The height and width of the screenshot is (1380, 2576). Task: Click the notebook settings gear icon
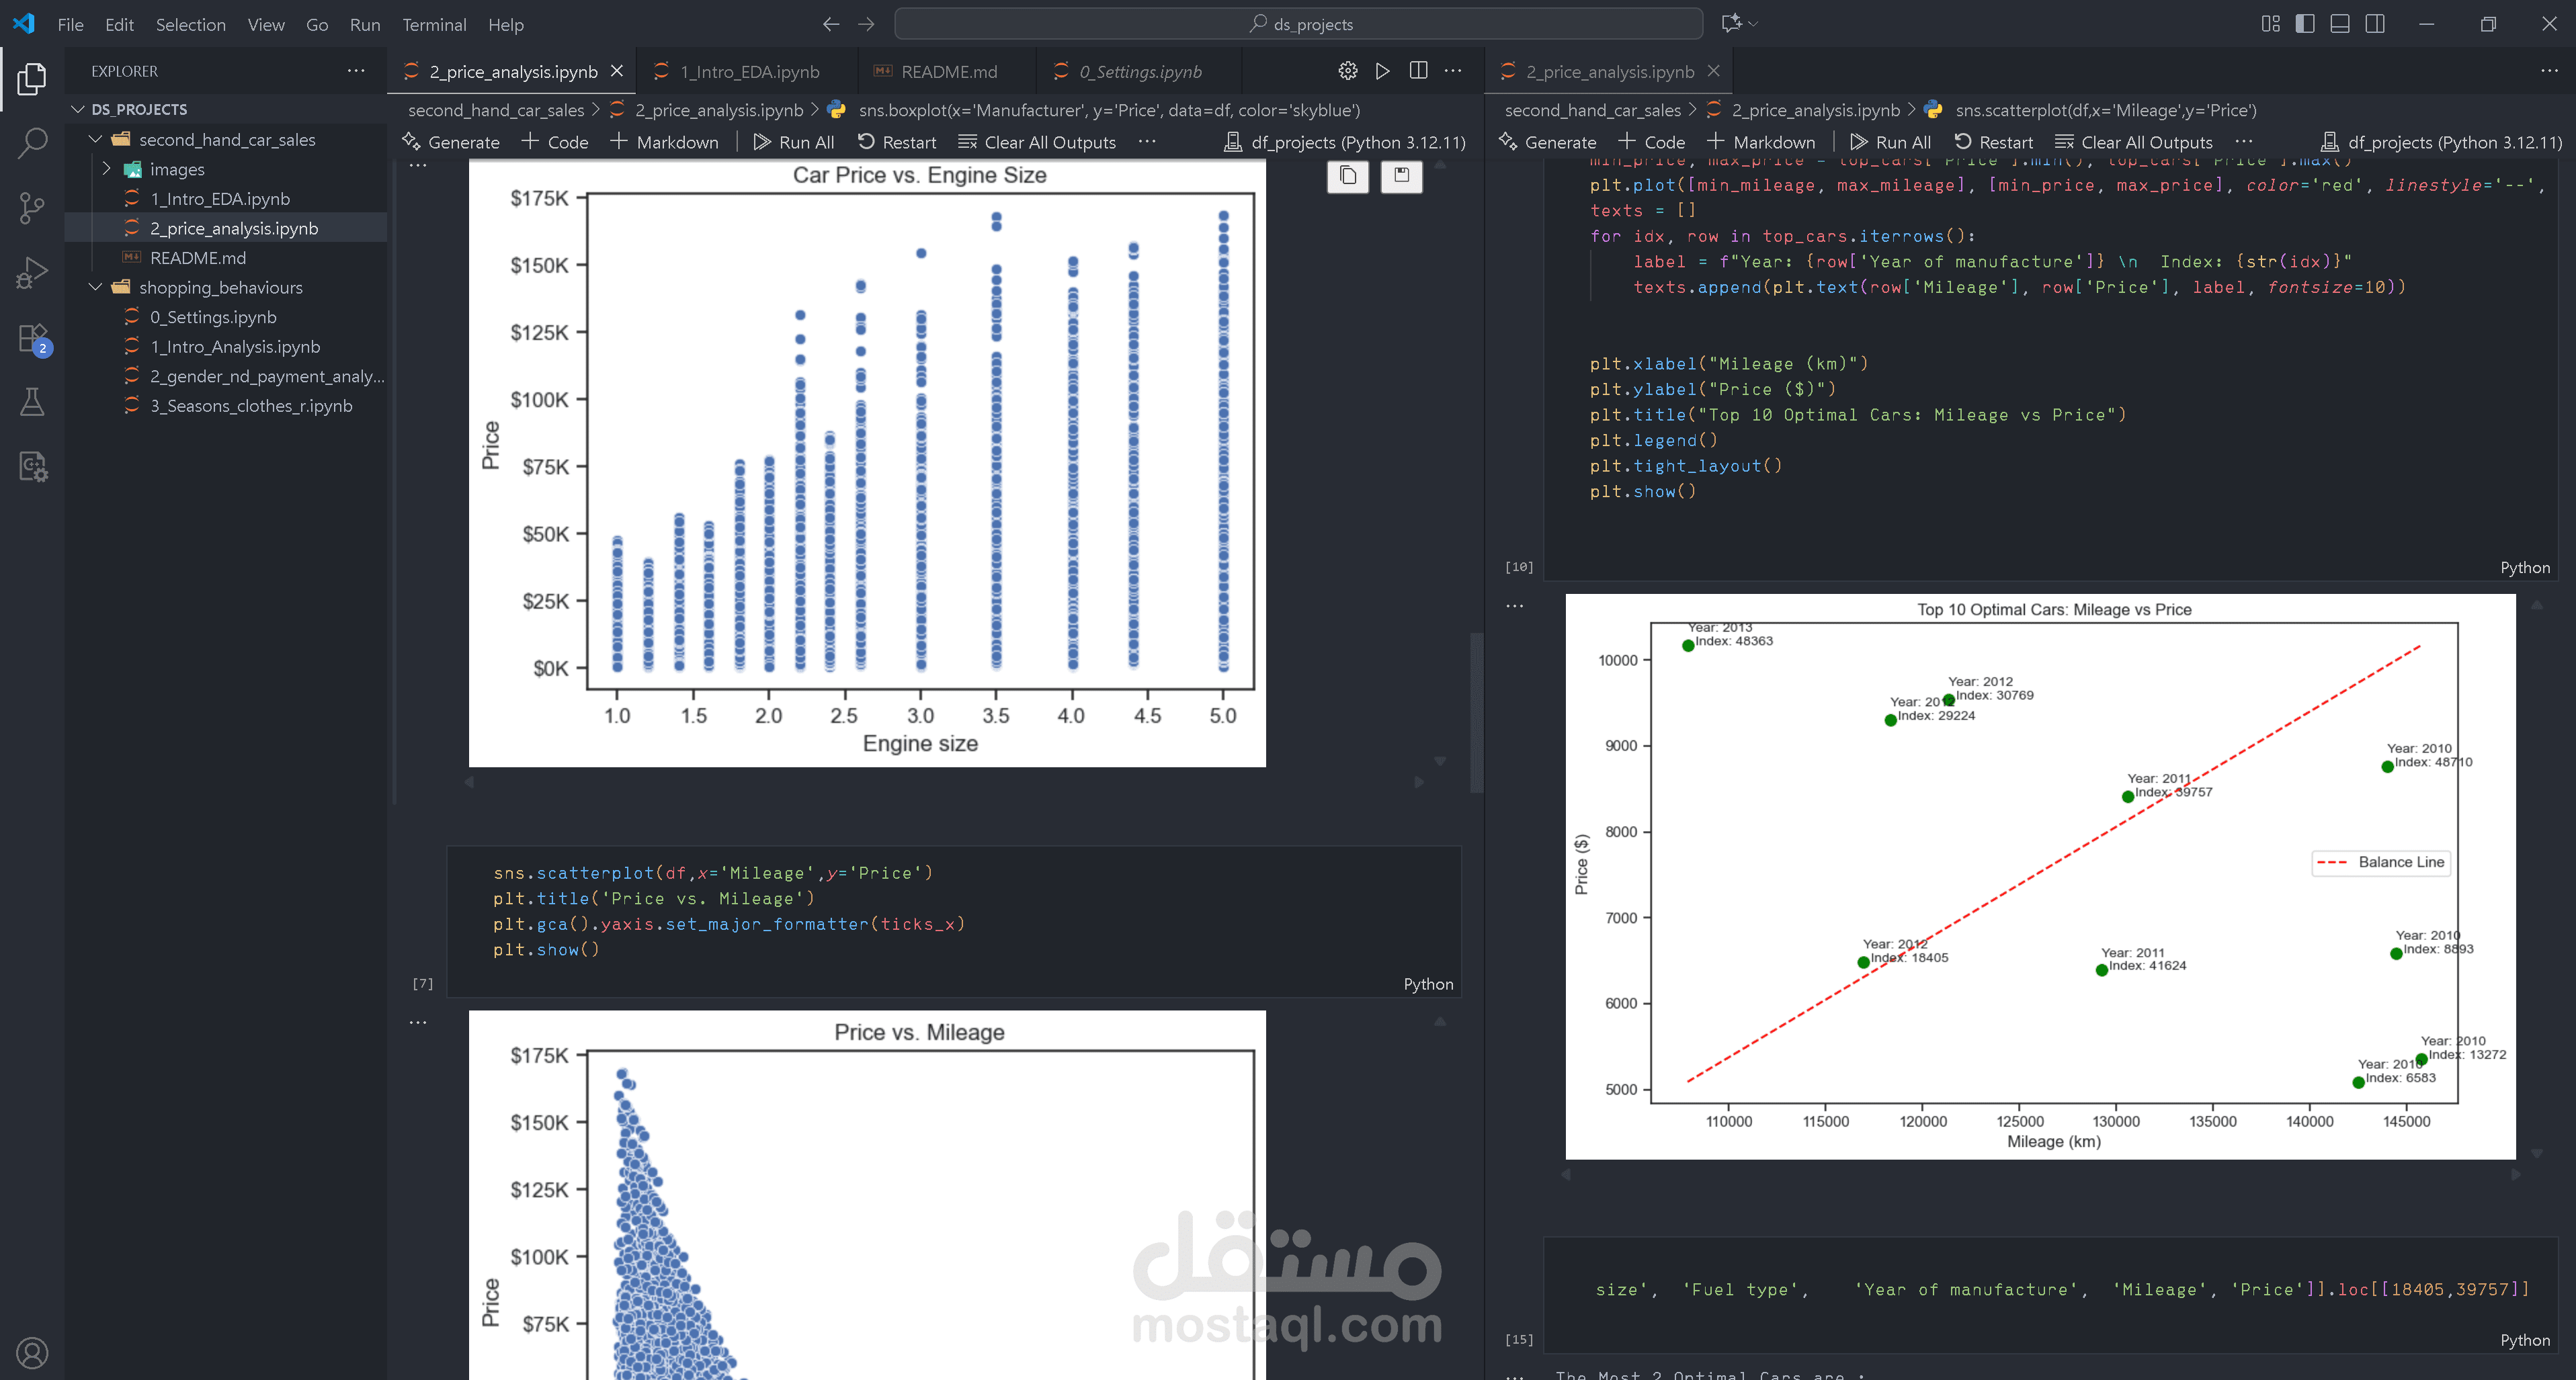(1347, 71)
